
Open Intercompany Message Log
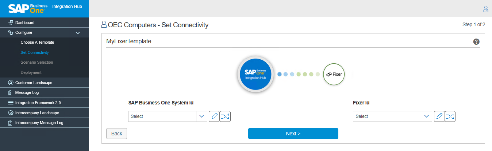click(x=39, y=123)
